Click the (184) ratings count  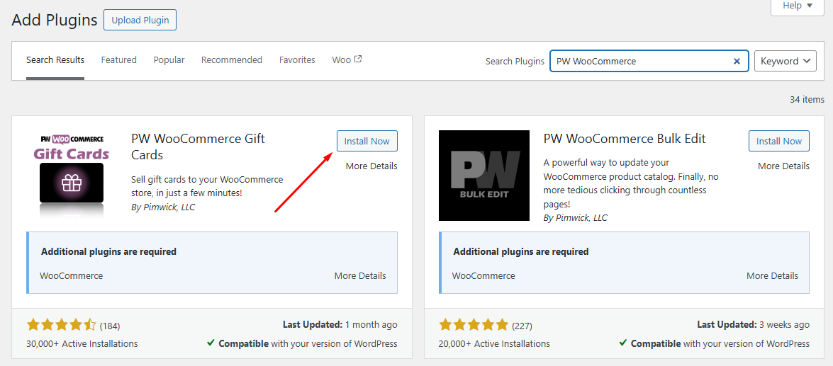110,325
